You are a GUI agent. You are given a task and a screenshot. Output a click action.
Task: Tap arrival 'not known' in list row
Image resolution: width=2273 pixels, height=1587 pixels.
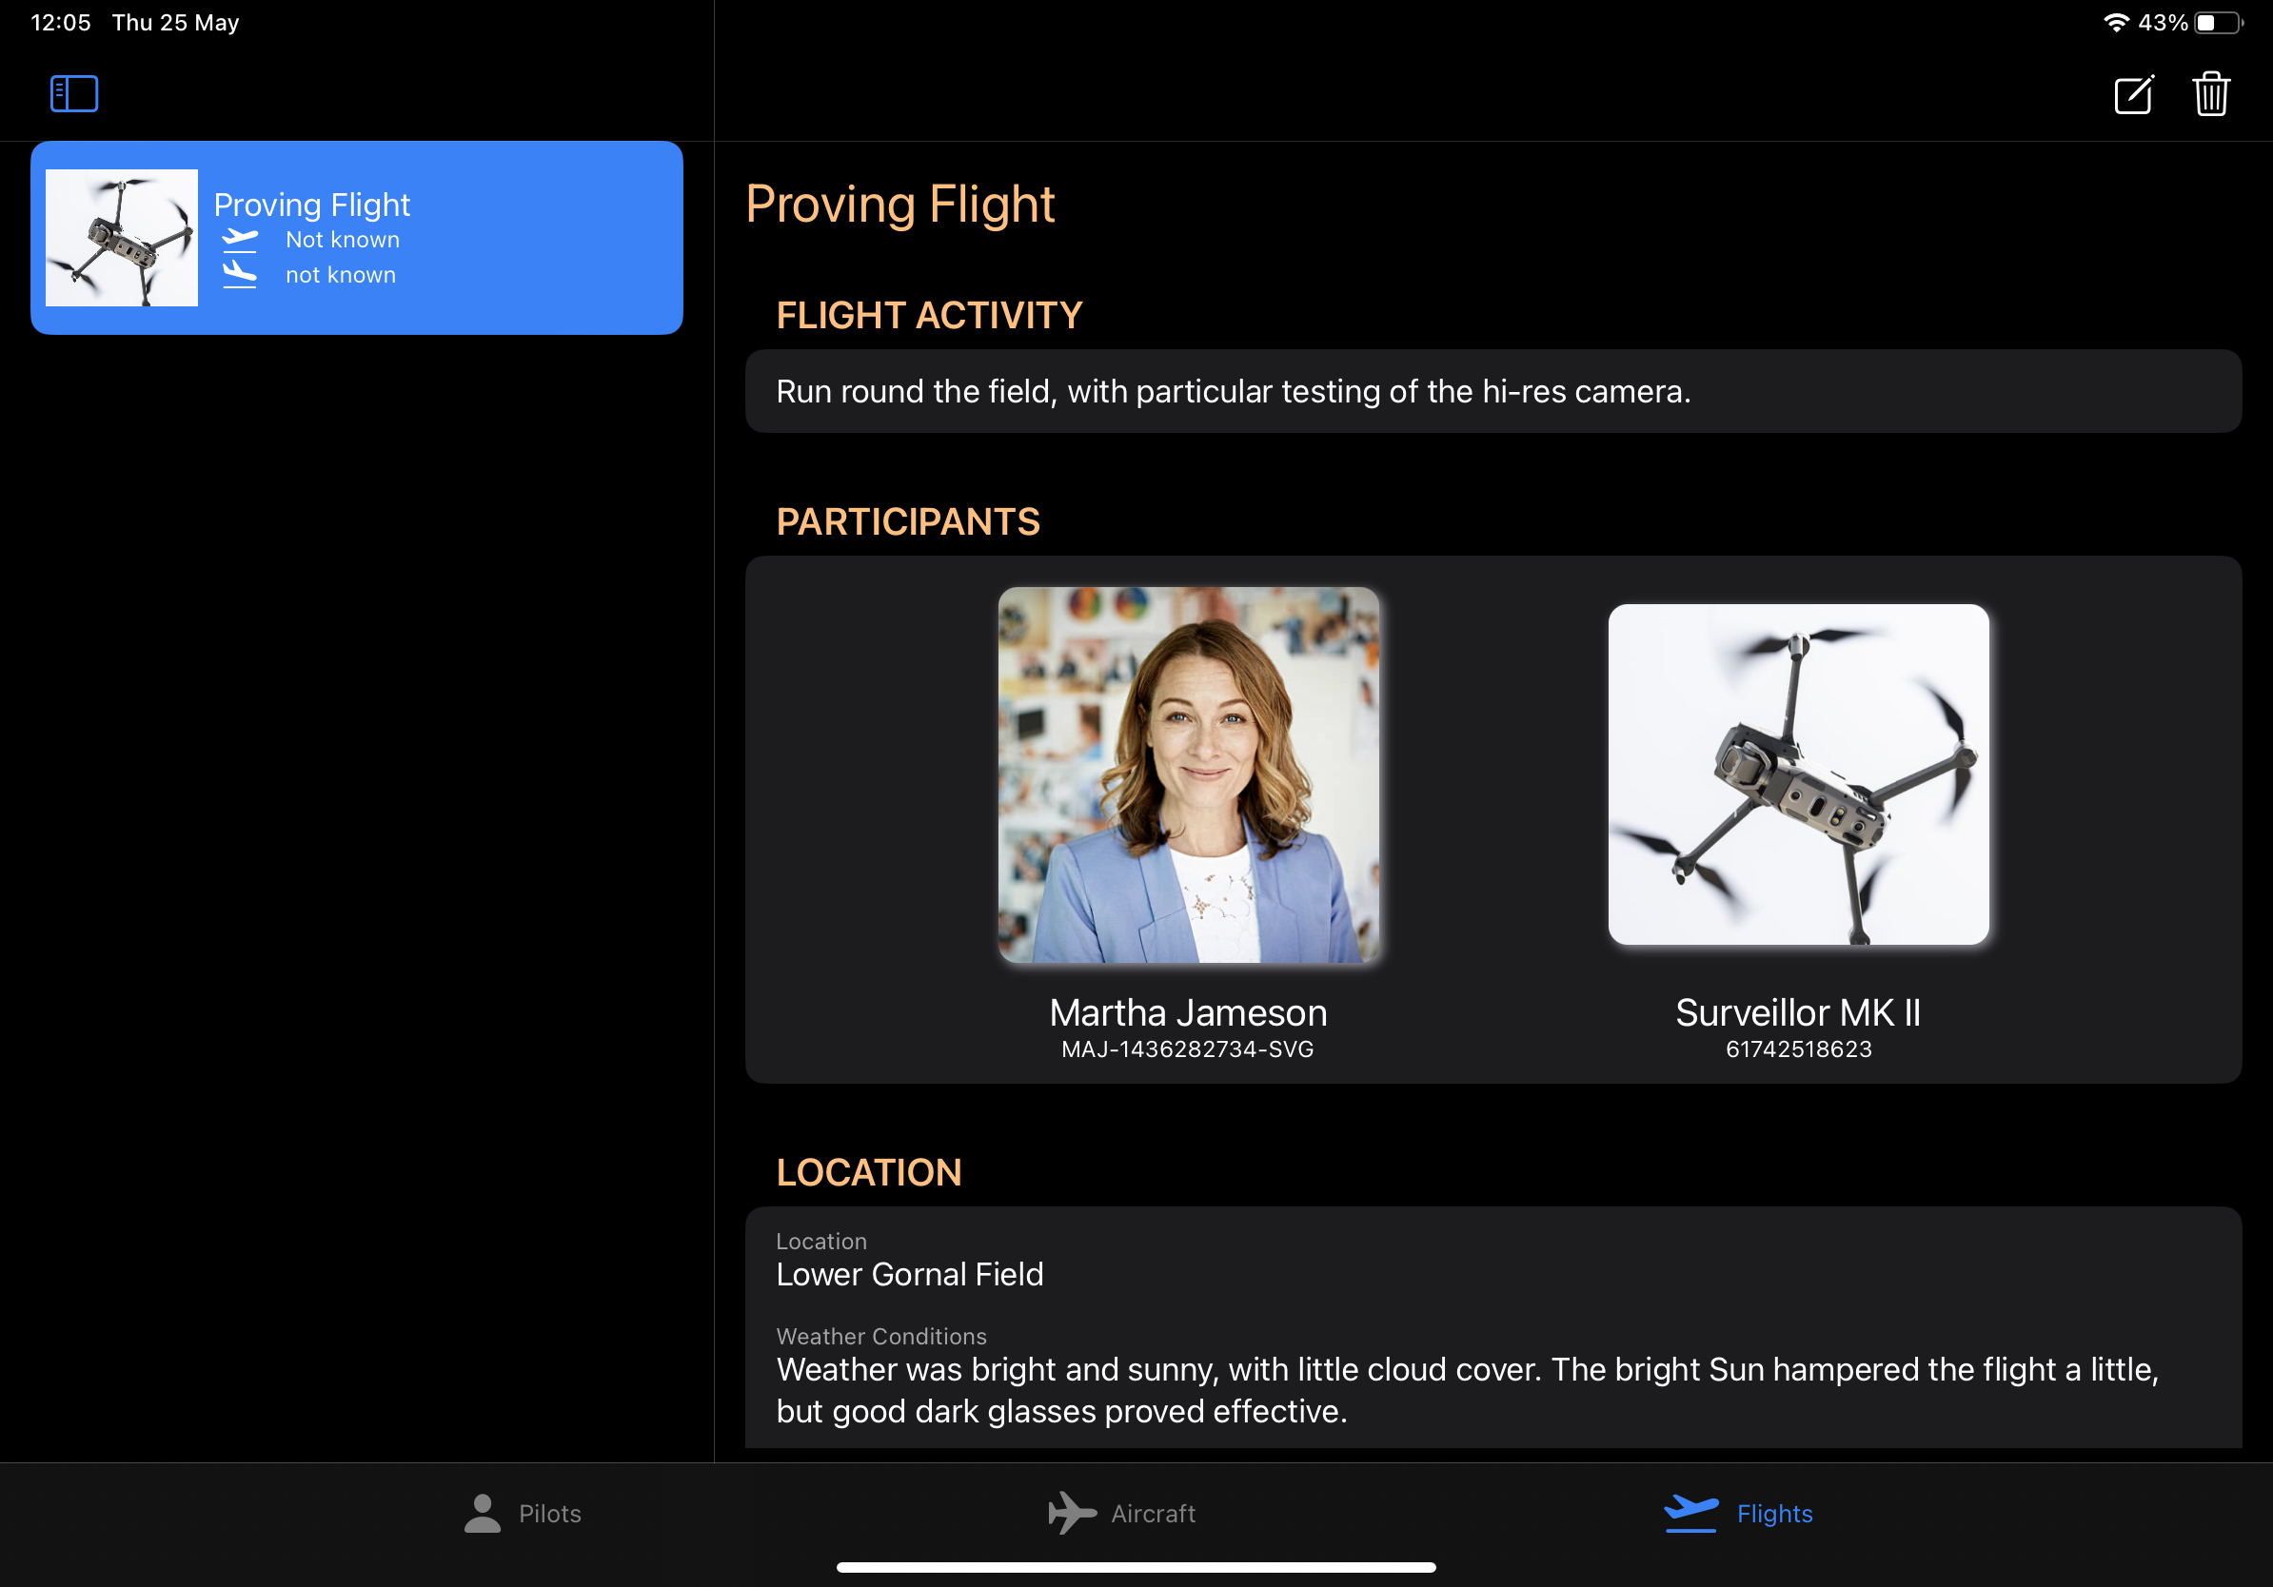[341, 275]
